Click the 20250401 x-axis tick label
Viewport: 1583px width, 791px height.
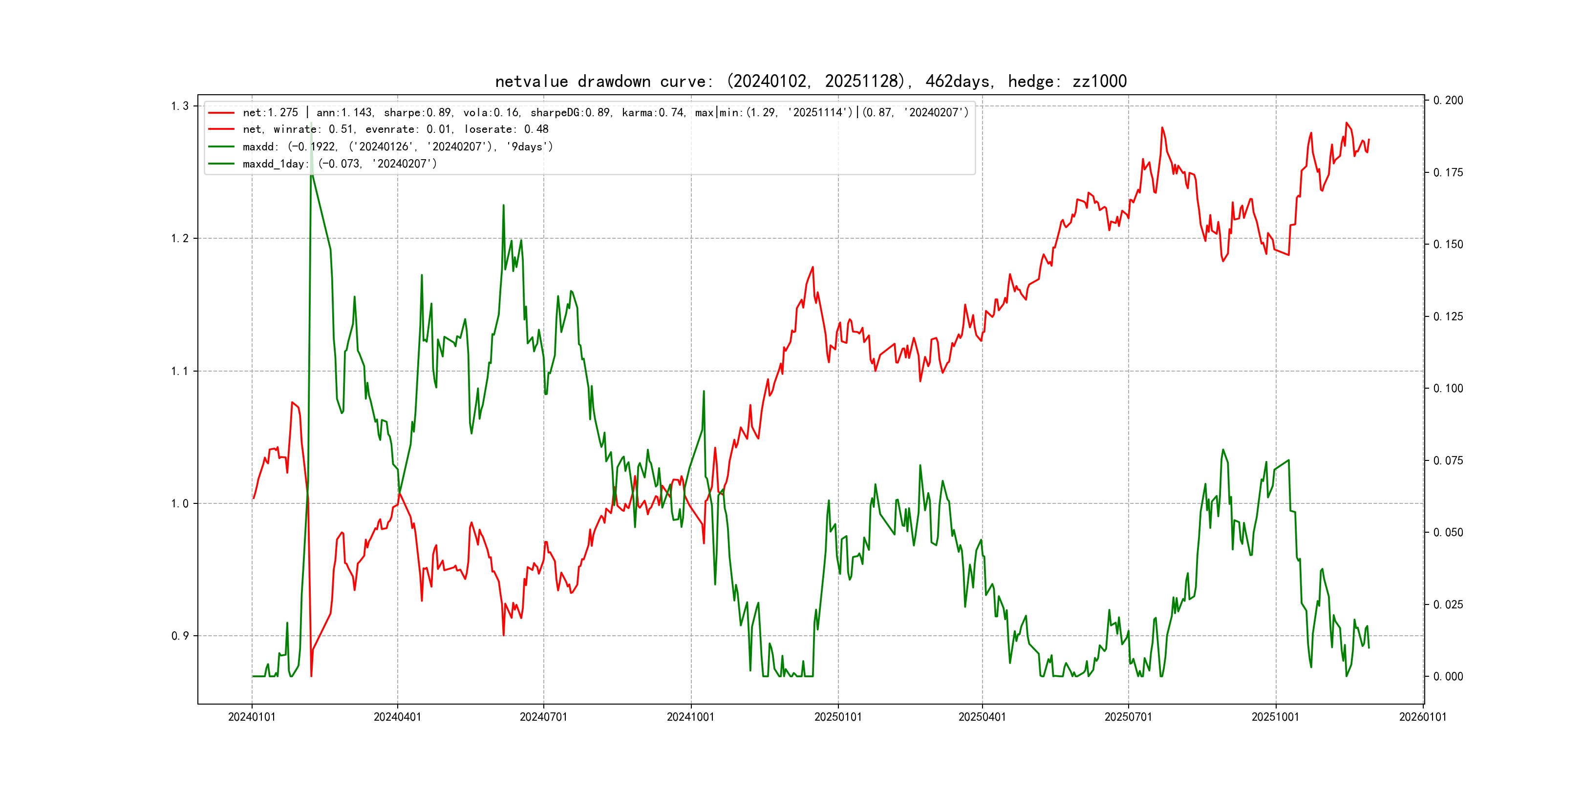(982, 717)
